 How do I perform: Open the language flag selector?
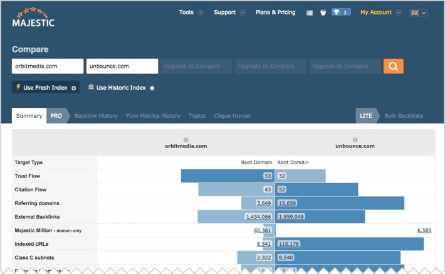click(418, 13)
